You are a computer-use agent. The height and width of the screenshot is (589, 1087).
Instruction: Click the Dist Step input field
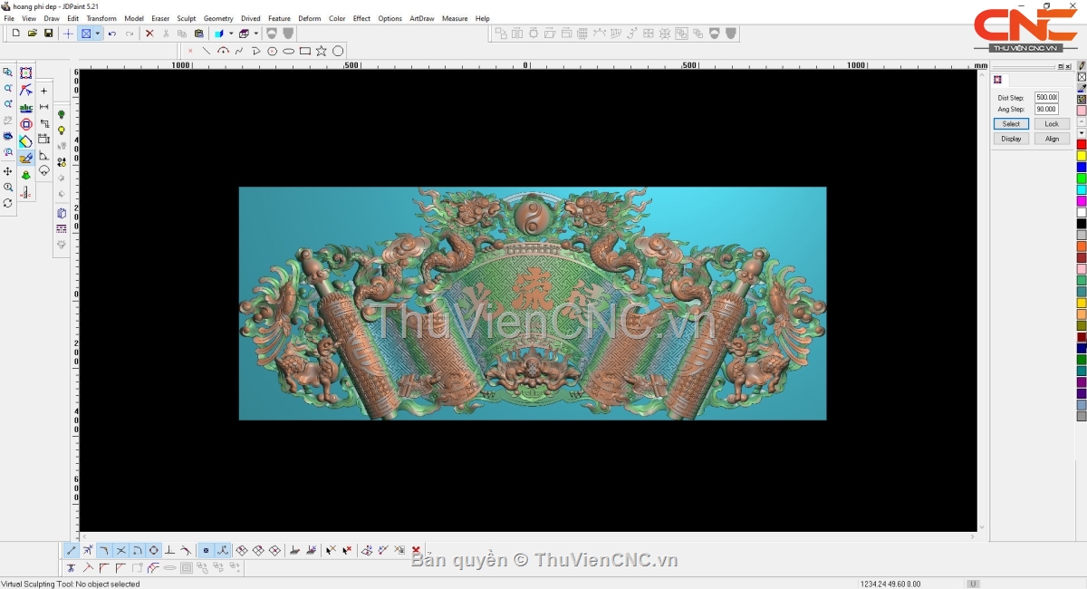tap(1046, 97)
